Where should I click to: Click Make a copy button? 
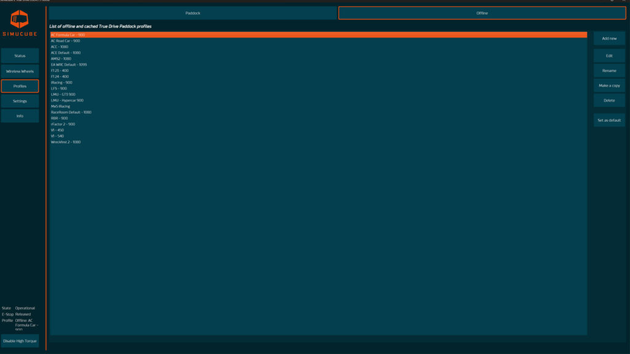609,85
